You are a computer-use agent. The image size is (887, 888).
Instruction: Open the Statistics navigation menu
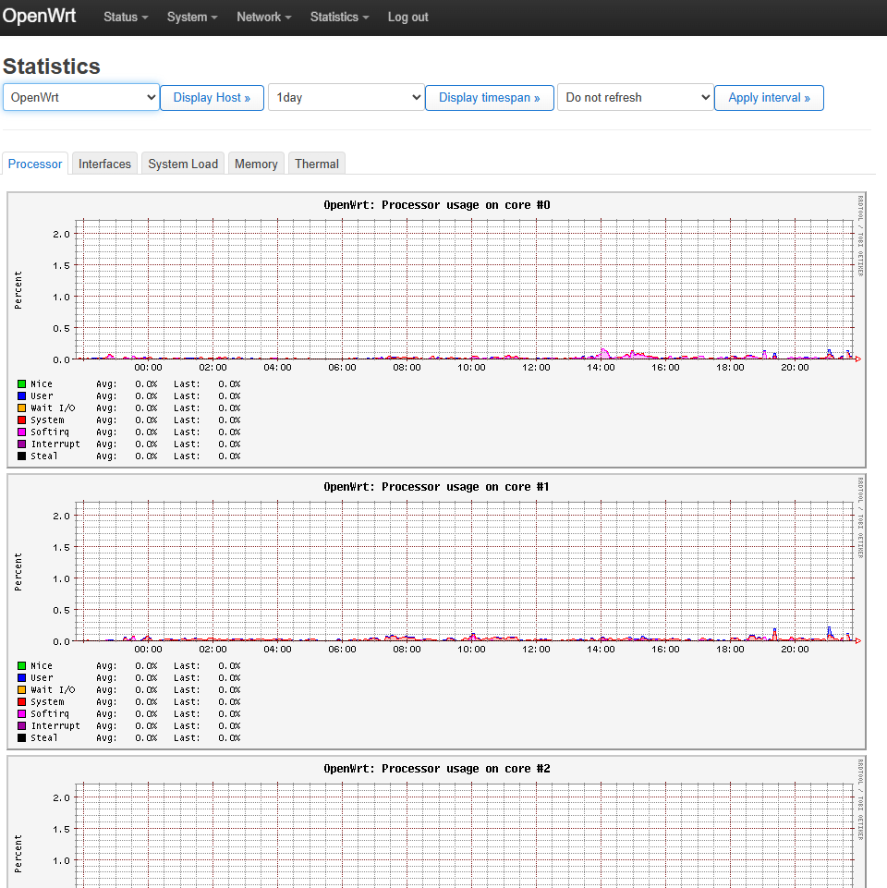tap(339, 18)
